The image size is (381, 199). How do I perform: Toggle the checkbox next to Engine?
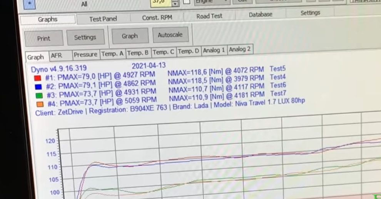click(x=187, y=2)
